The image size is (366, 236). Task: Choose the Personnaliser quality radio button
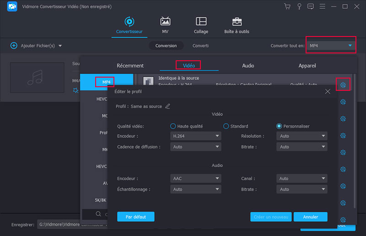pyautogui.click(x=279, y=126)
